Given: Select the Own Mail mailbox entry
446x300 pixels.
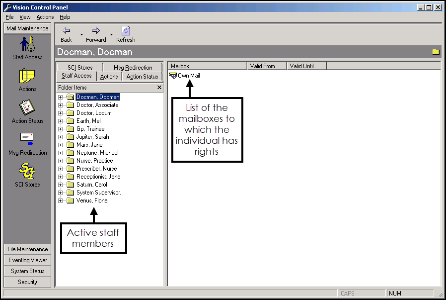Looking at the screenshot, I should [x=188, y=76].
